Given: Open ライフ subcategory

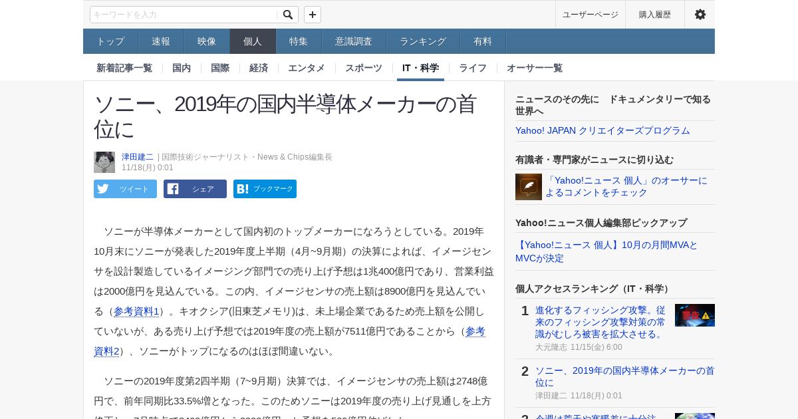Looking at the screenshot, I should (x=473, y=68).
